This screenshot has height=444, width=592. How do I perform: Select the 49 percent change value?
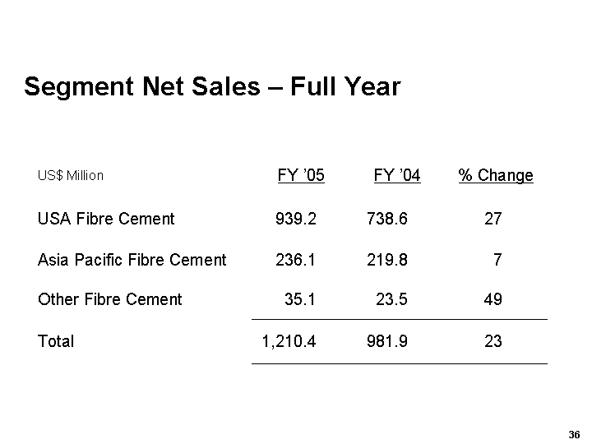pos(493,299)
